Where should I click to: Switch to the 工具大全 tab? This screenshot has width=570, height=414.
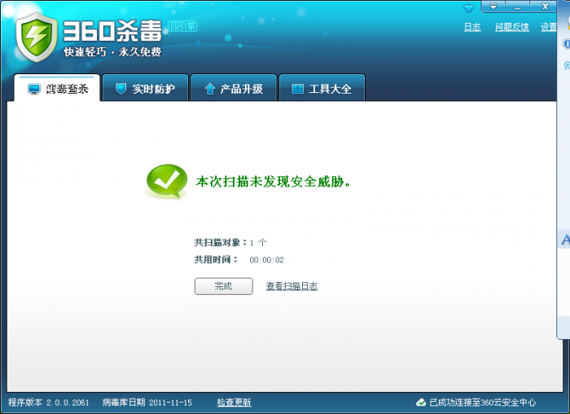[x=322, y=88]
